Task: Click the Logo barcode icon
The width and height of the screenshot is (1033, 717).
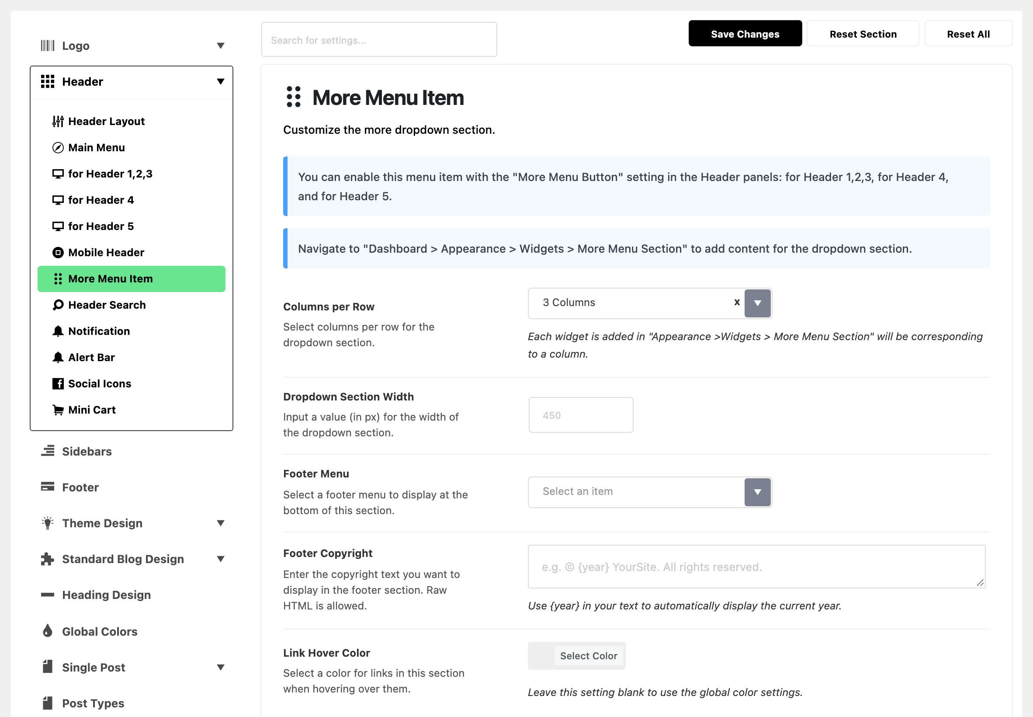Action: click(48, 46)
